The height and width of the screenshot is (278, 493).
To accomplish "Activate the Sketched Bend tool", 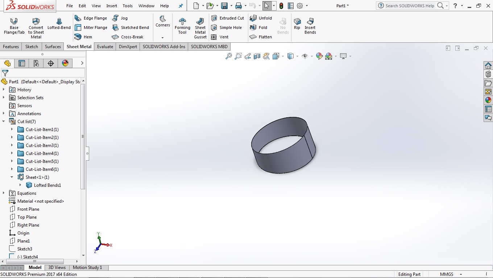I will coord(130,28).
